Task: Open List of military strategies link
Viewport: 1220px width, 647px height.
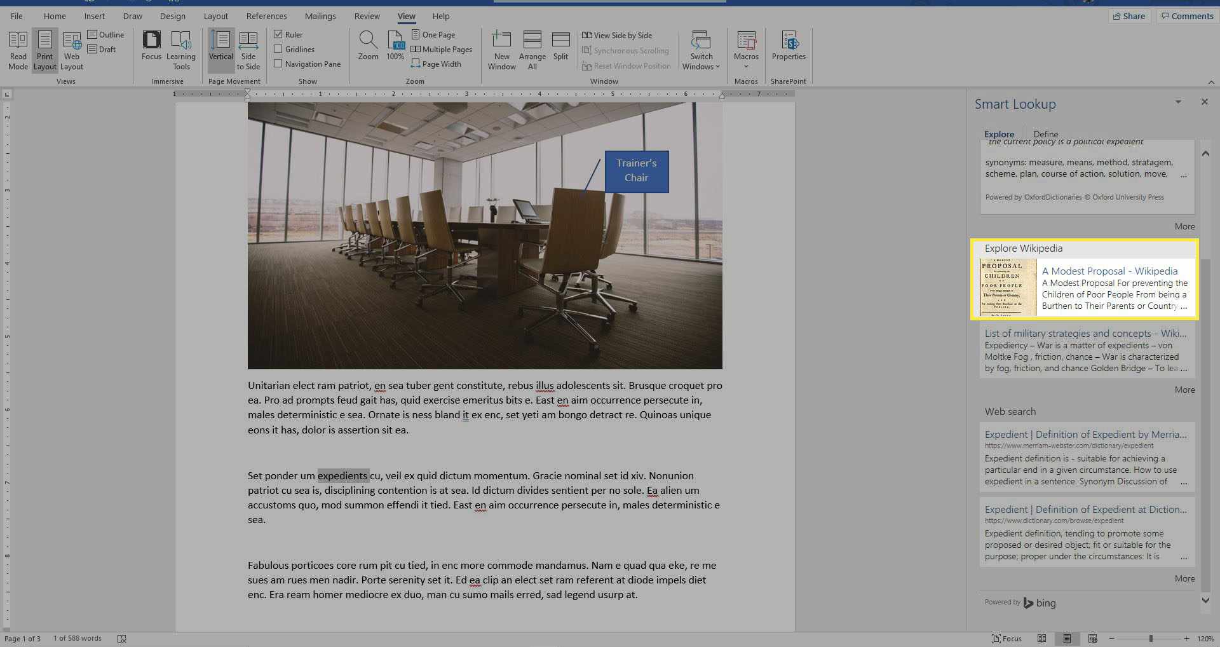Action: coord(1085,333)
